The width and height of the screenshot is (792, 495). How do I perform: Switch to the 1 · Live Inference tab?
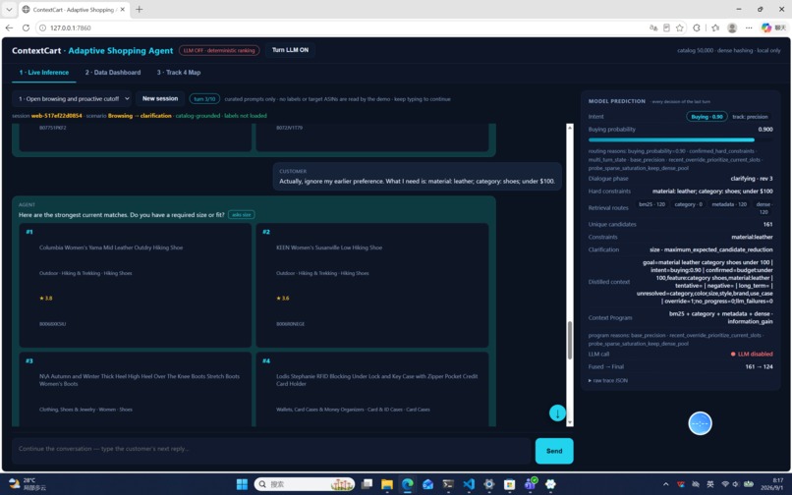44,73
